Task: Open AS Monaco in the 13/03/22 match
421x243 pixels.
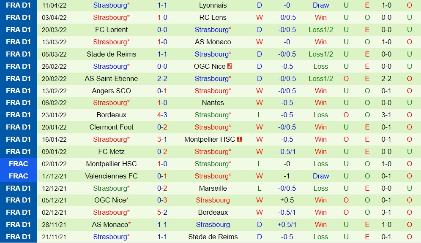Action: [x=213, y=42]
